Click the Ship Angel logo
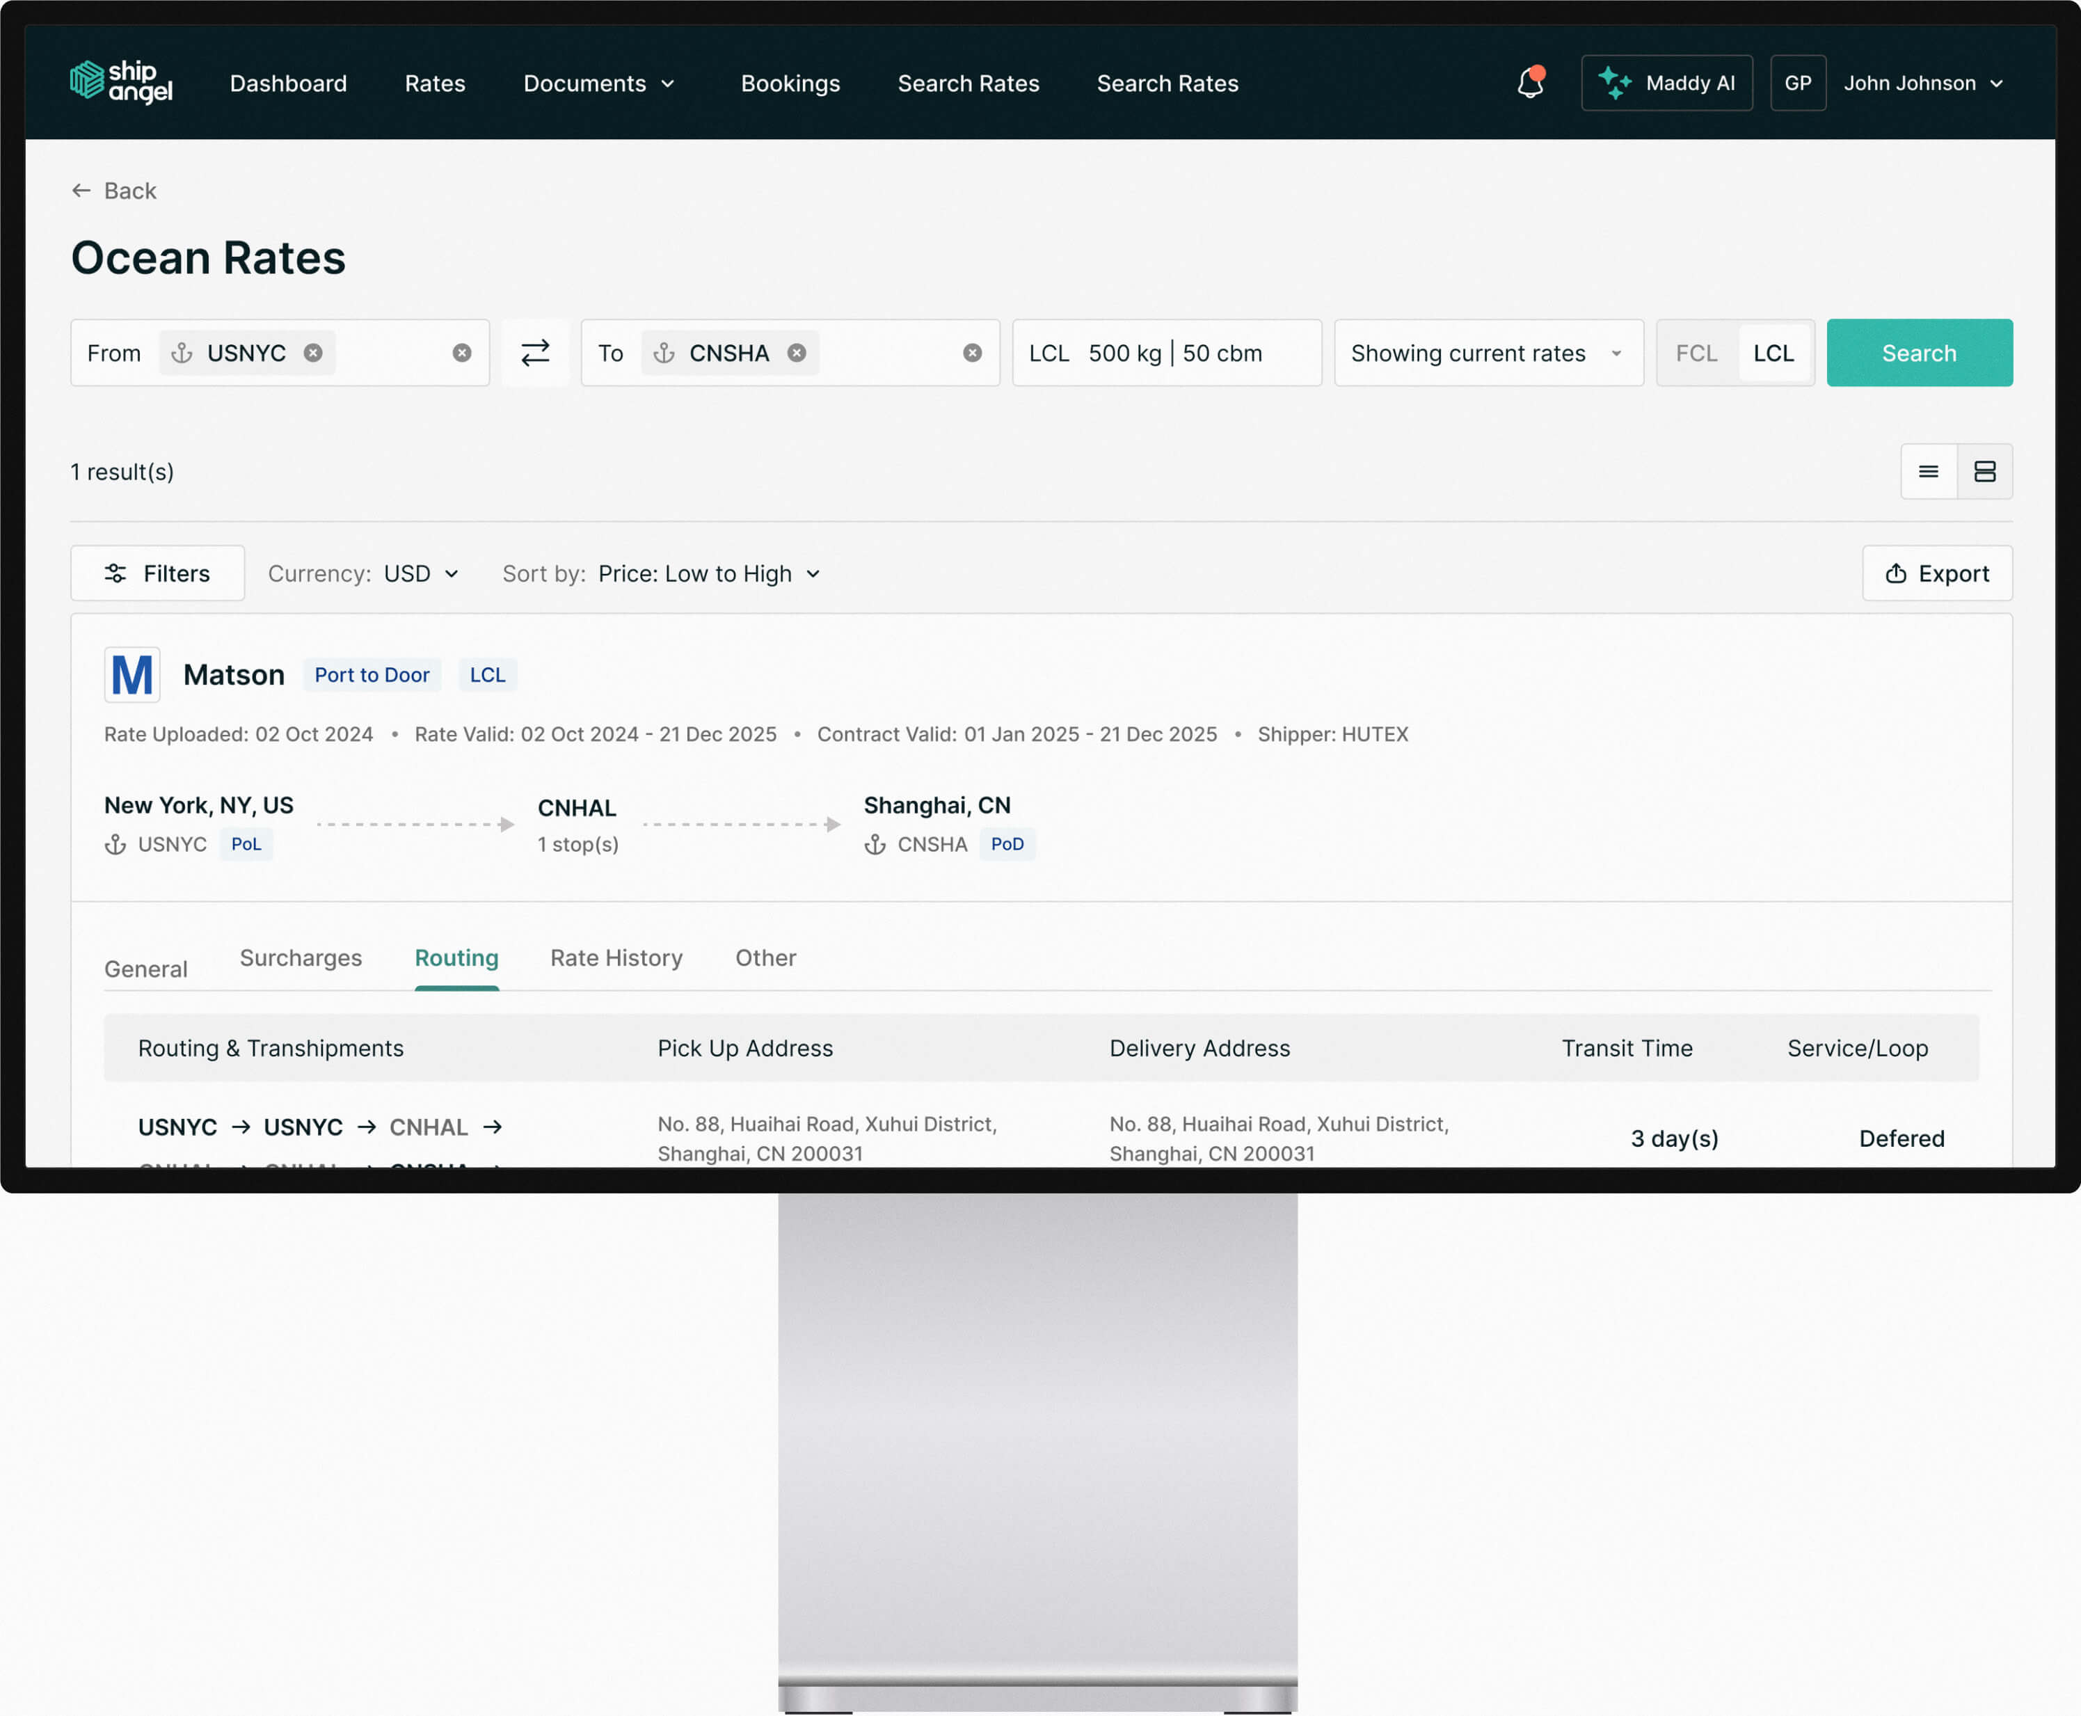Viewport: 2081px width, 1716px height. (x=122, y=82)
